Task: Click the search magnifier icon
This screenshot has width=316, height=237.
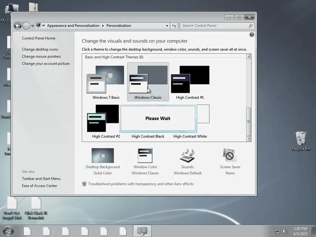Action: [x=251, y=26]
